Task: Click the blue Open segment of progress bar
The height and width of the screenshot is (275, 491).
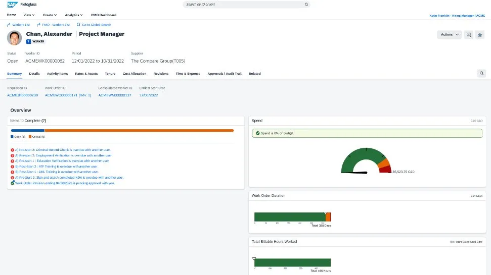Action: pos(27,130)
